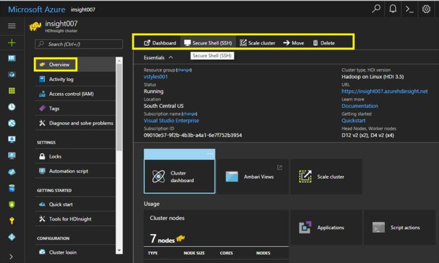Open the shield Security icon in sidebar
The width and height of the screenshot is (439, 263).
11,204
